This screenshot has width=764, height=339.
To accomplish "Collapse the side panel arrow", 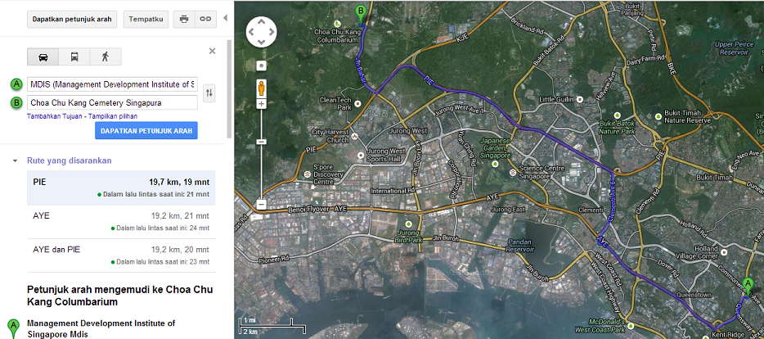I will 225,19.
